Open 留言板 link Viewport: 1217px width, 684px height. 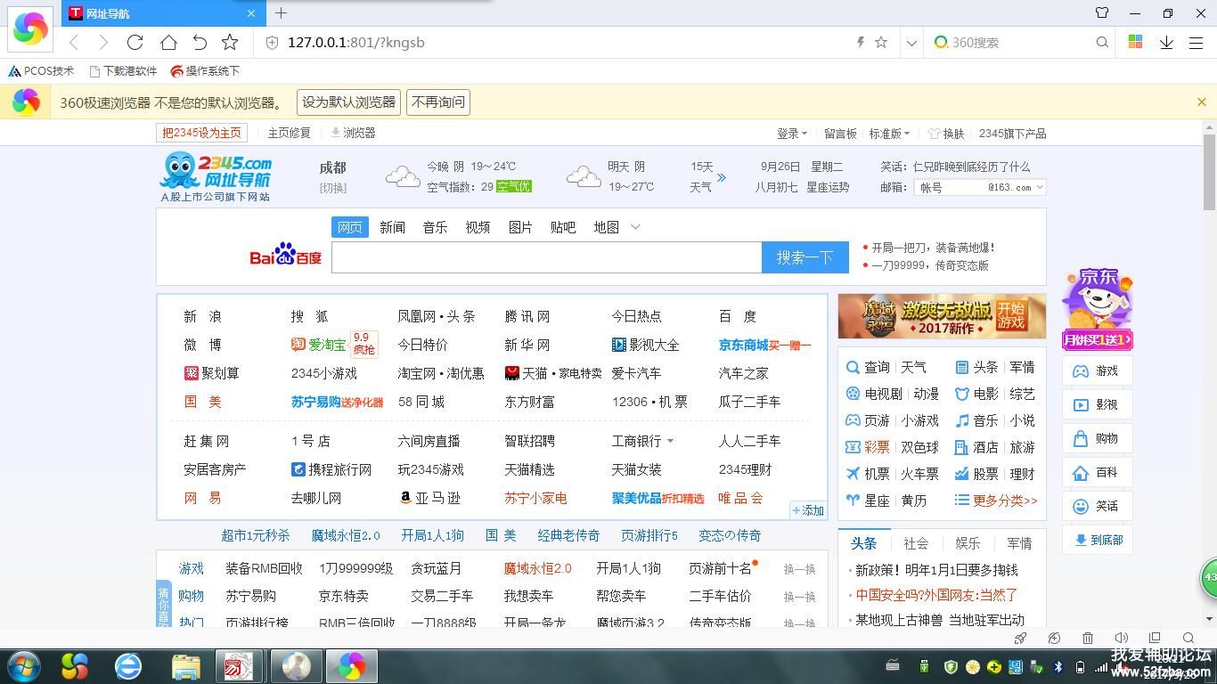point(840,134)
